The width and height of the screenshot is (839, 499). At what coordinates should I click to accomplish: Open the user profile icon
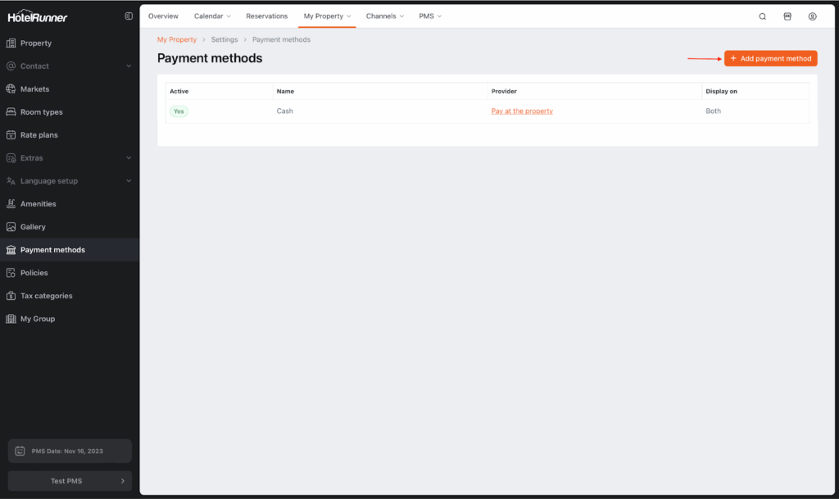[812, 16]
